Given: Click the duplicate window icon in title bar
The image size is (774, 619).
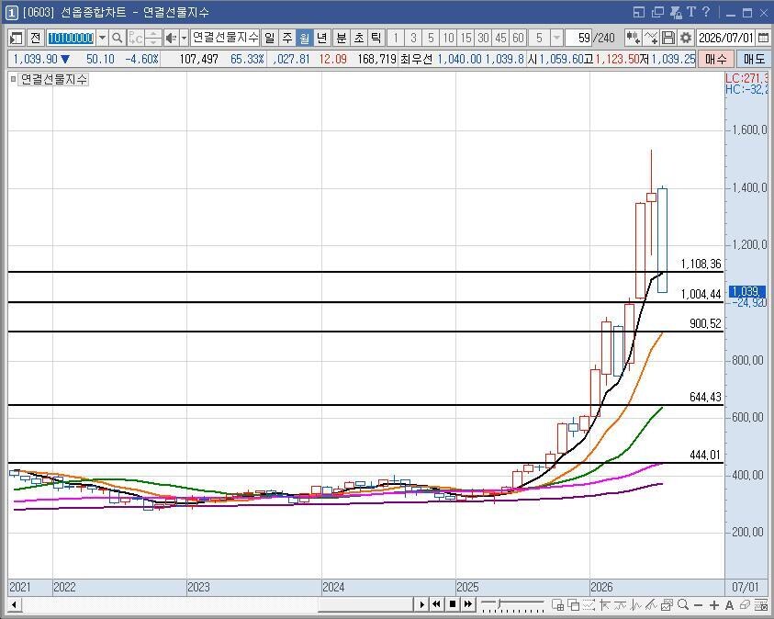Looking at the screenshot, I should (657, 12).
